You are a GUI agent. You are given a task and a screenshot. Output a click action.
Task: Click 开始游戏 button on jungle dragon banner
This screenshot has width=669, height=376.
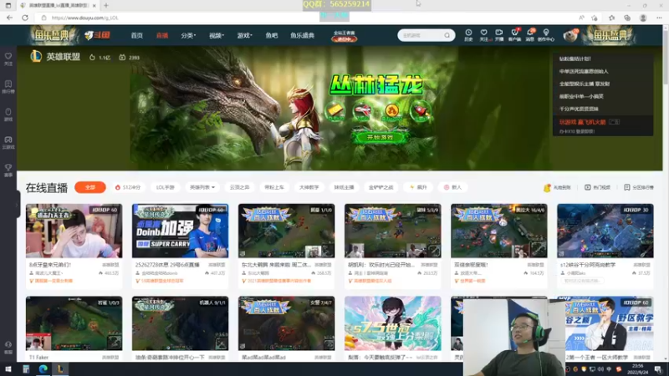click(x=380, y=137)
